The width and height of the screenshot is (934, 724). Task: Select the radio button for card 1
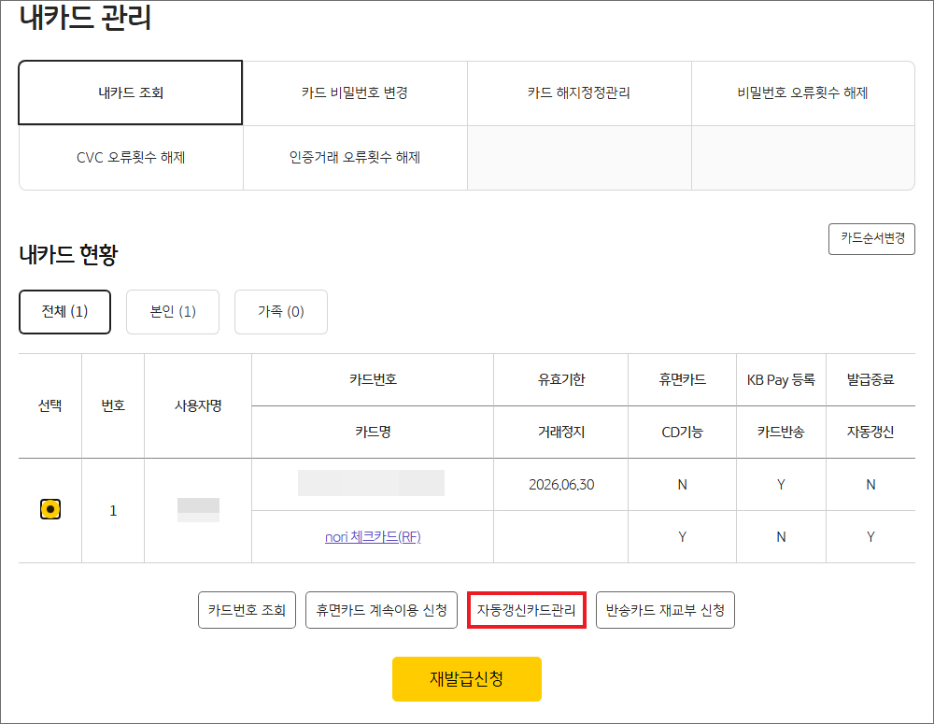50,510
